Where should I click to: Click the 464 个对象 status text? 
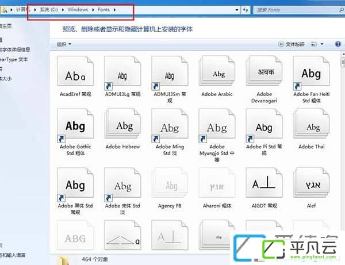pyautogui.click(x=95, y=259)
